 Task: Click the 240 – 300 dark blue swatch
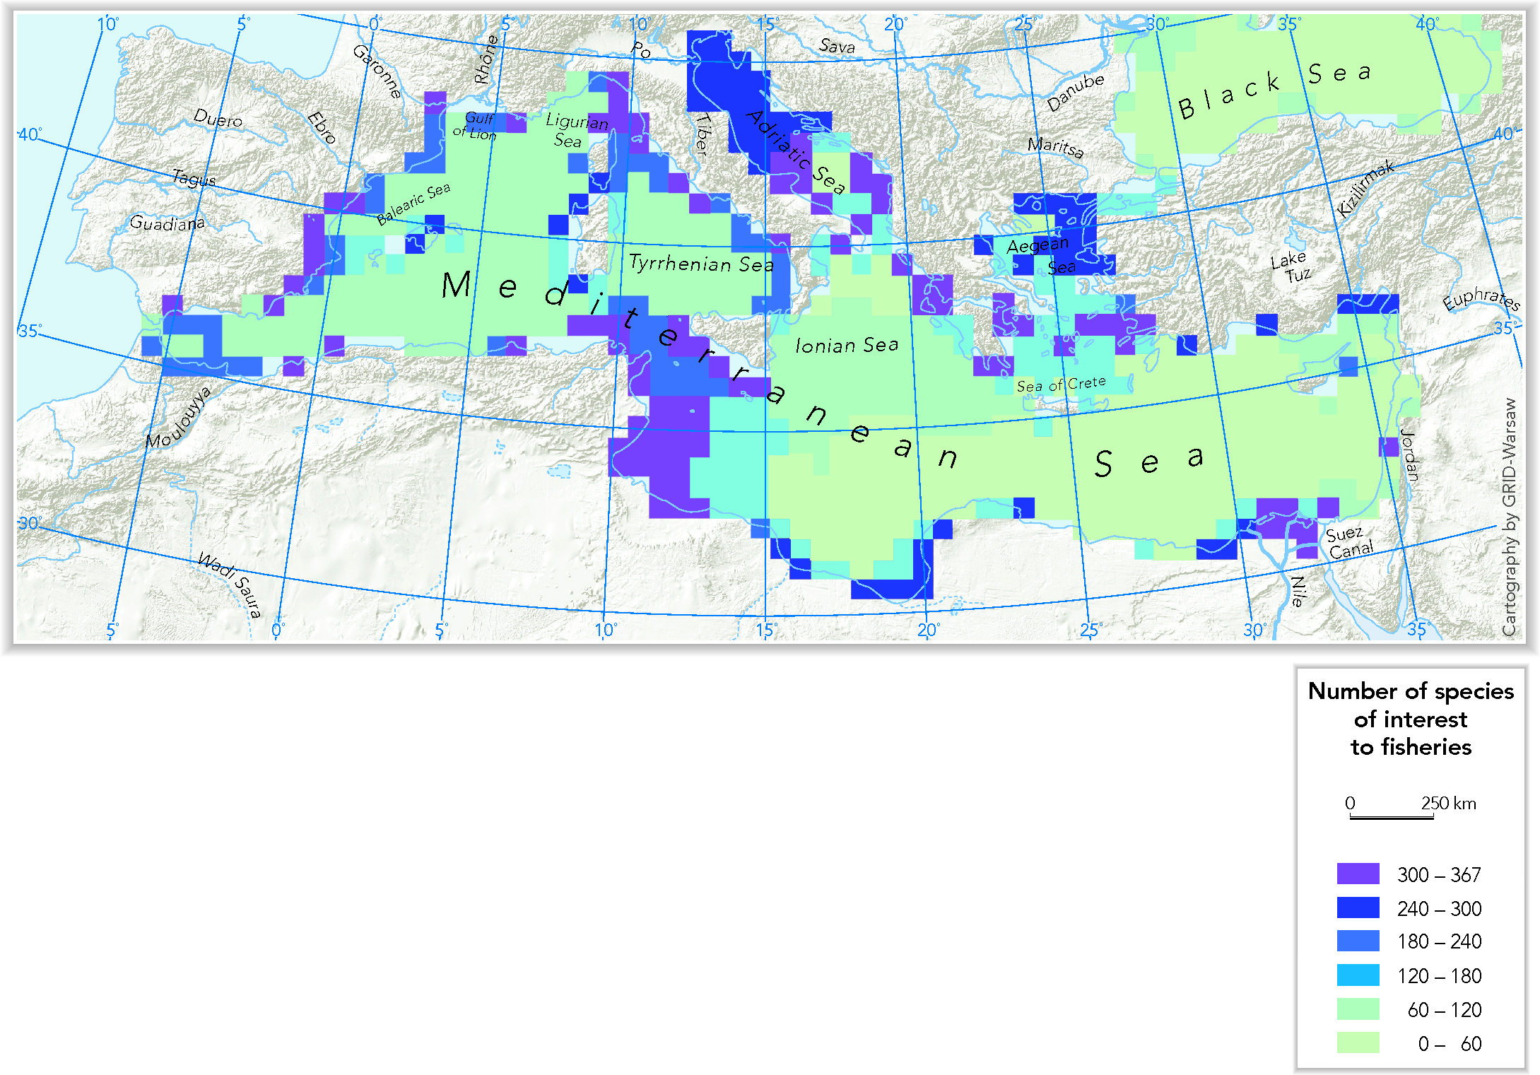click(x=1357, y=907)
